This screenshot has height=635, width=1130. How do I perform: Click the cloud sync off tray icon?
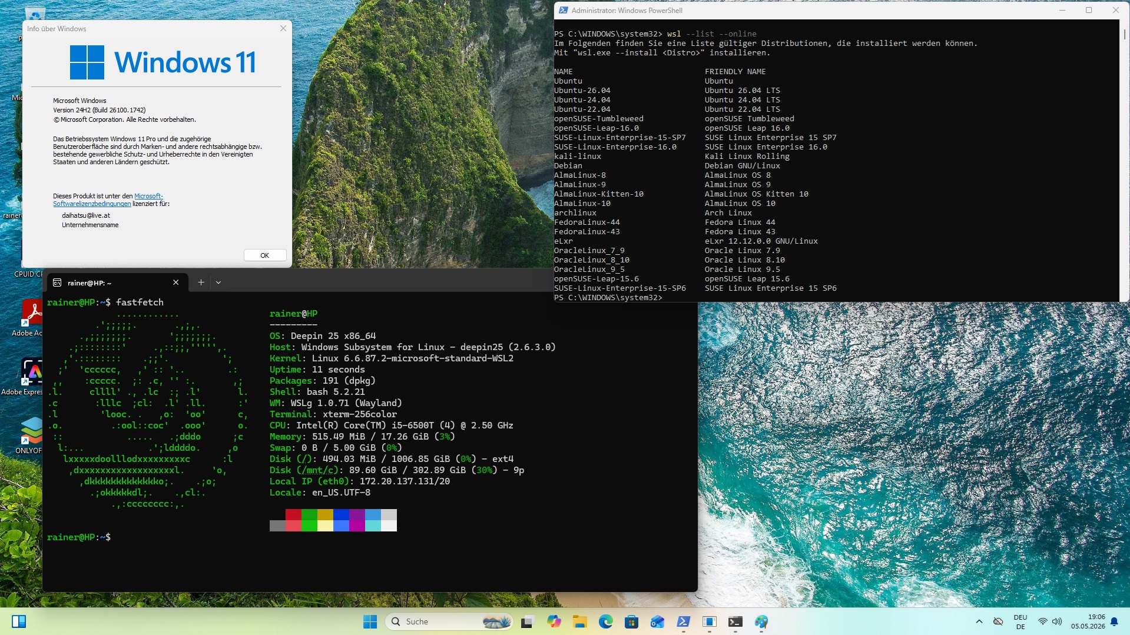click(998, 621)
